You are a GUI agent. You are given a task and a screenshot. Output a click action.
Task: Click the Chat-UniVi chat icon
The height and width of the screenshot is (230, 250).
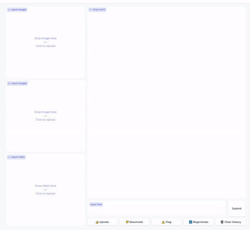click(x=90, y=10)
